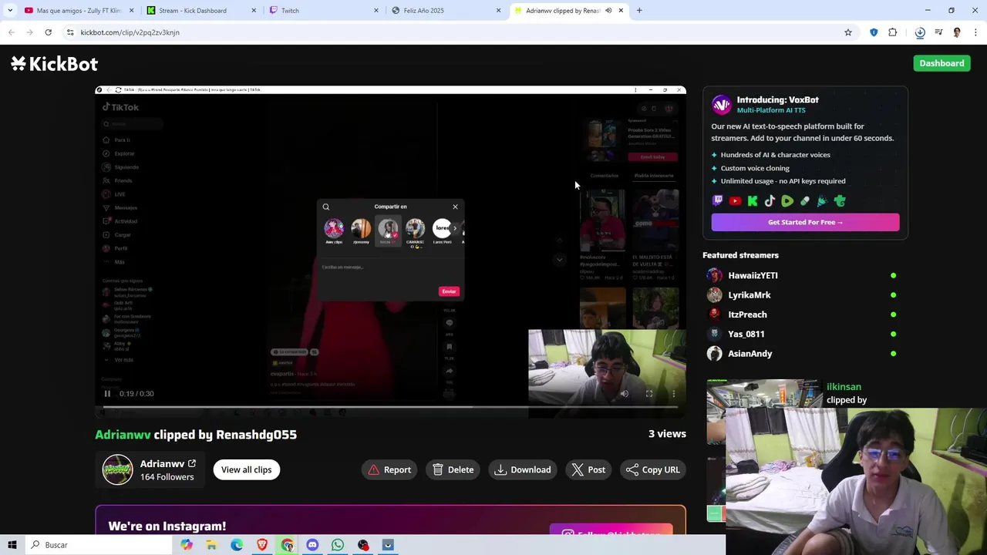This screenshot has width=987, height=555.
Task: Open WhatsApp from the taskbar
Action: click(338, 545)
